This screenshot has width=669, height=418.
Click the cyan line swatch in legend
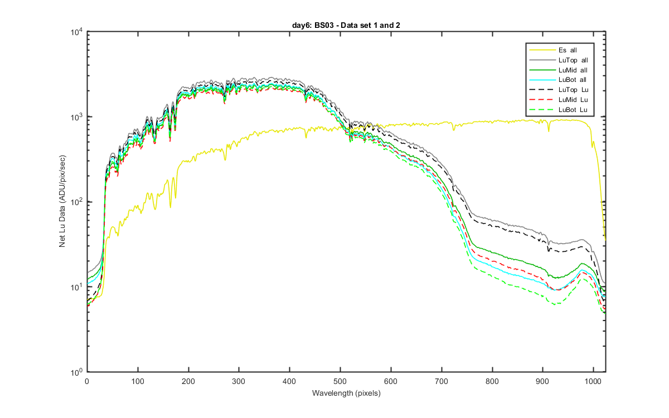point(542,80)
